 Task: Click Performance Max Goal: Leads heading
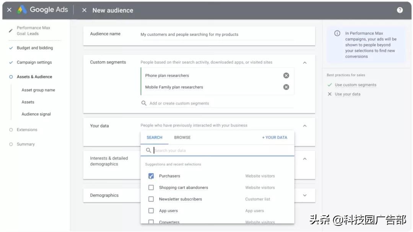click(x=33, y=31)
